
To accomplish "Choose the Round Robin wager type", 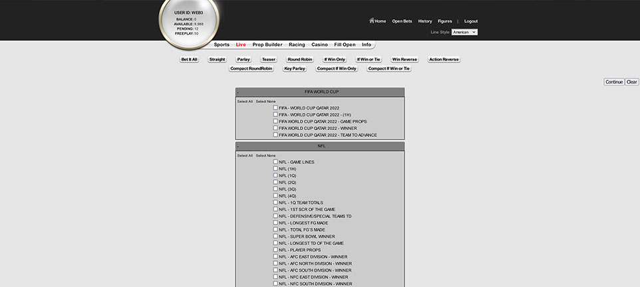I will [299, 60].
